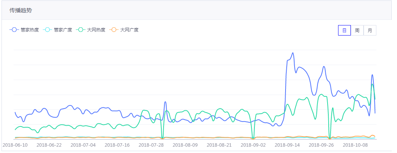Image resolution: width=397 pixels, height=153 pixels.
Task: Click the highest blue peak in mid-September
Action: (293, 53)
